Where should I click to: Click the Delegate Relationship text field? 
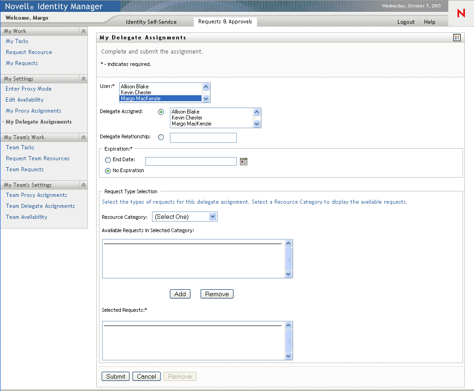pos(203,138)
